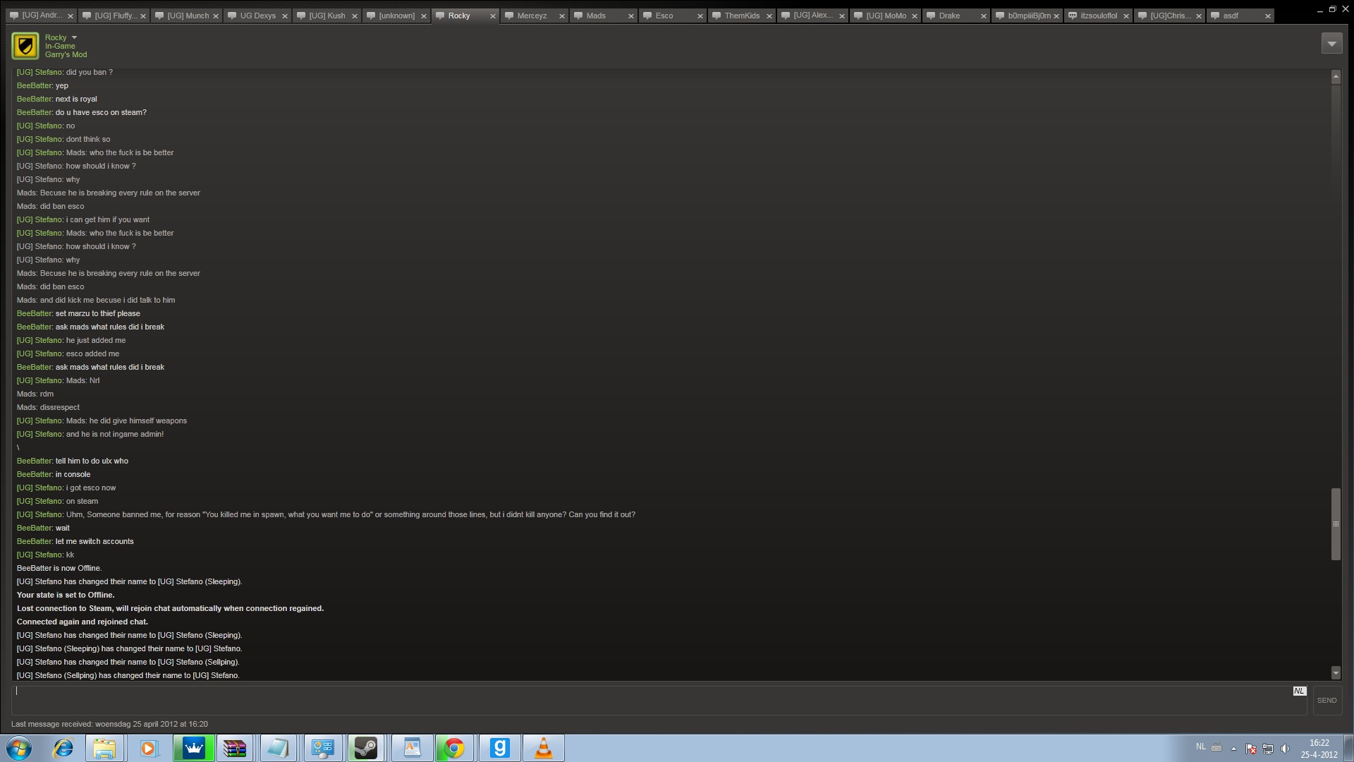Open WinRAR from the taskbar

coord(234,748)
